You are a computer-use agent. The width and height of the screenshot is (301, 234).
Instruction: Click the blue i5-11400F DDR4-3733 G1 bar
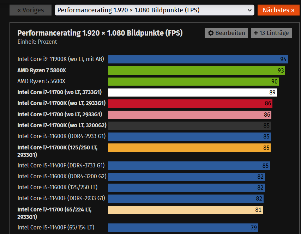pos(189,166)
